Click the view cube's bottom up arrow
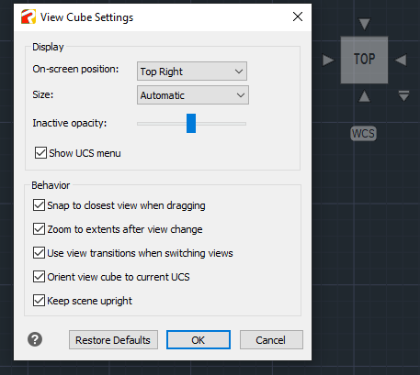The width and height of the screenshot is (420, 375). click(364, 96)
